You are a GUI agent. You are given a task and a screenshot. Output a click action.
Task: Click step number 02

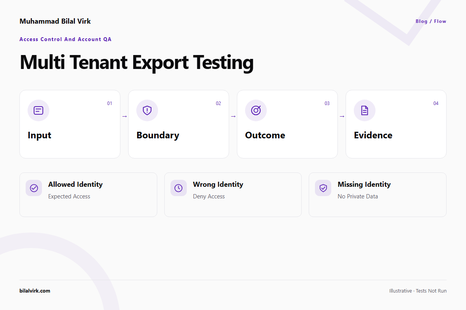point(218,103)
